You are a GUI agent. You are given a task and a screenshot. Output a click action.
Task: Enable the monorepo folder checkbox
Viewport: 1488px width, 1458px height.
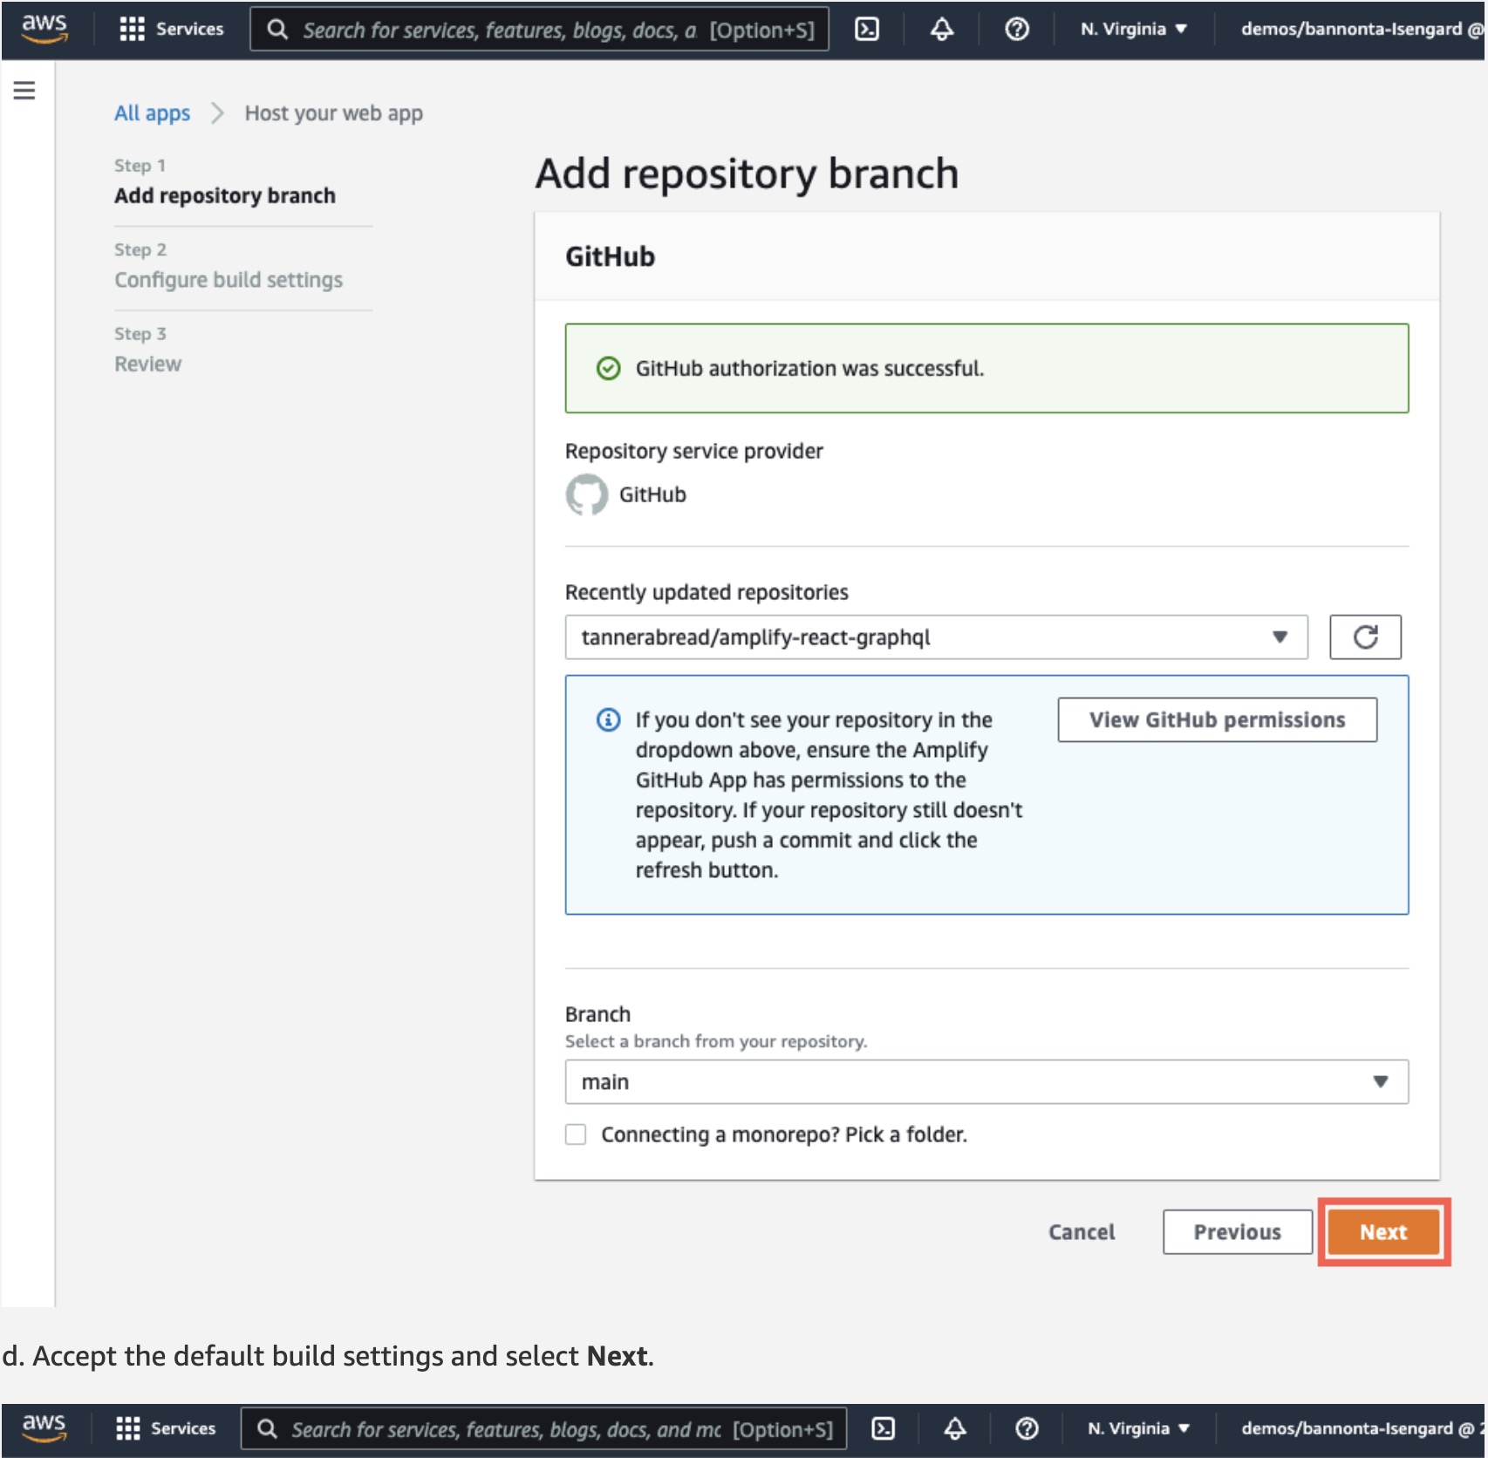[576, 1134]
